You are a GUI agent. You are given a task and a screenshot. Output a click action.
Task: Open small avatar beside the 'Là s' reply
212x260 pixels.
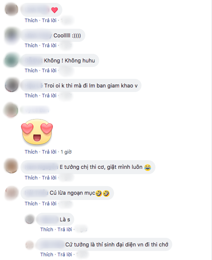pos(30,219)
